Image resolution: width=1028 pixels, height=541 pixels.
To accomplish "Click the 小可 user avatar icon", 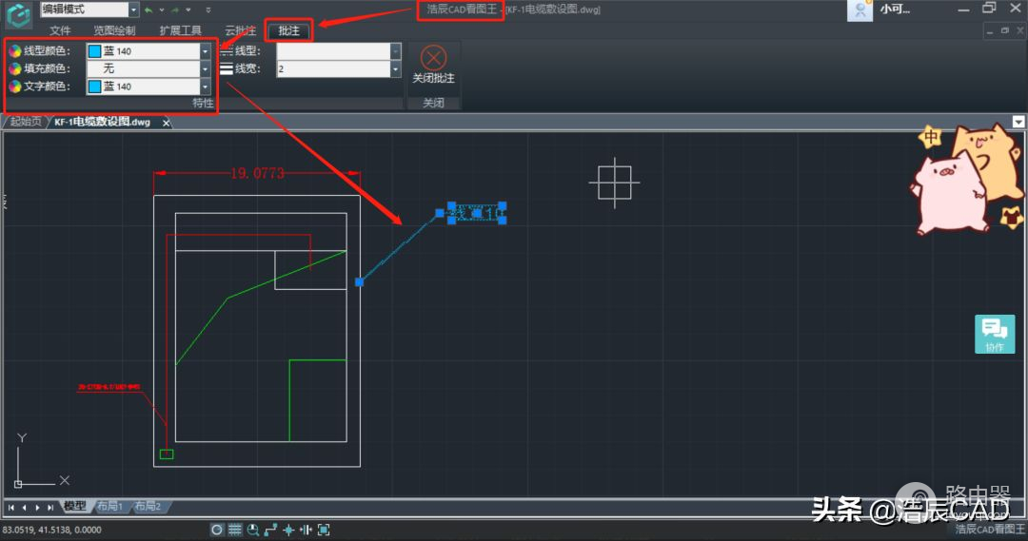I will click(860, 10).
